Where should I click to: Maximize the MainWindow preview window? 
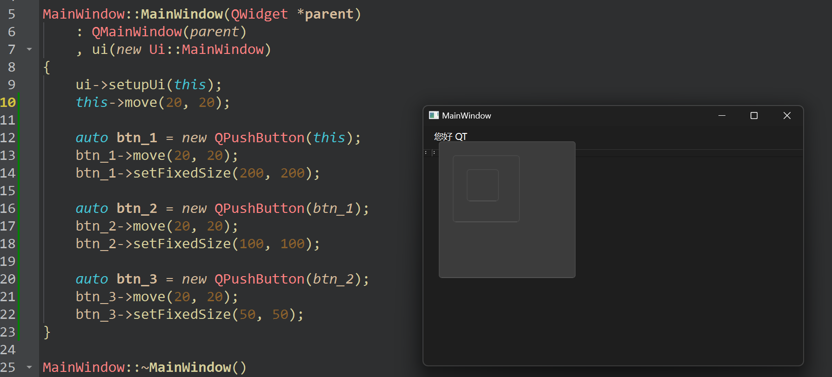tap(754, 115)
